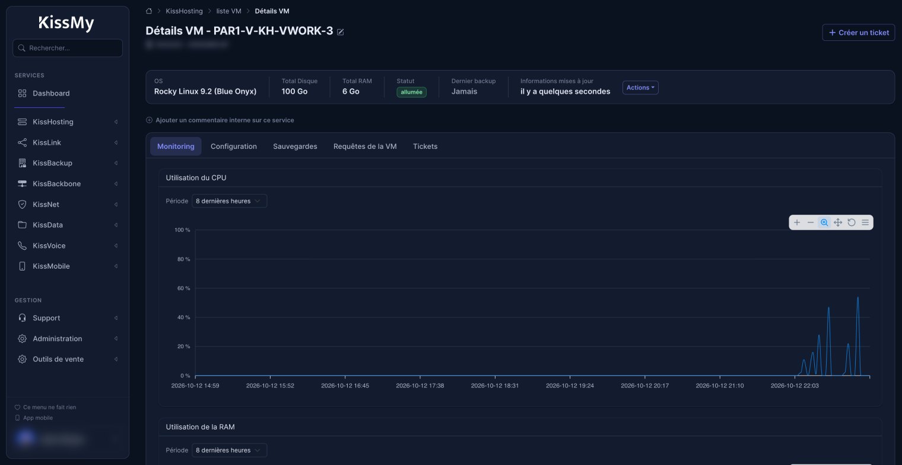Edit the VM name with pencil icon

(x=341, y=32)
